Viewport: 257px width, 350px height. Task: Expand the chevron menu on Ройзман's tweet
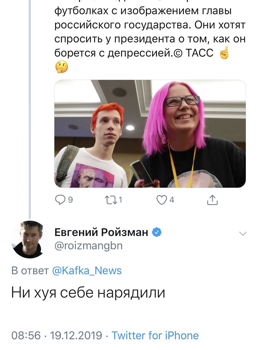click(x=243, y=233)
